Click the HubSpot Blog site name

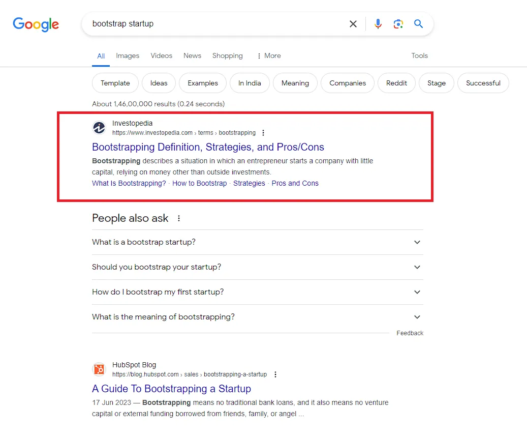[x=134, y=365]
